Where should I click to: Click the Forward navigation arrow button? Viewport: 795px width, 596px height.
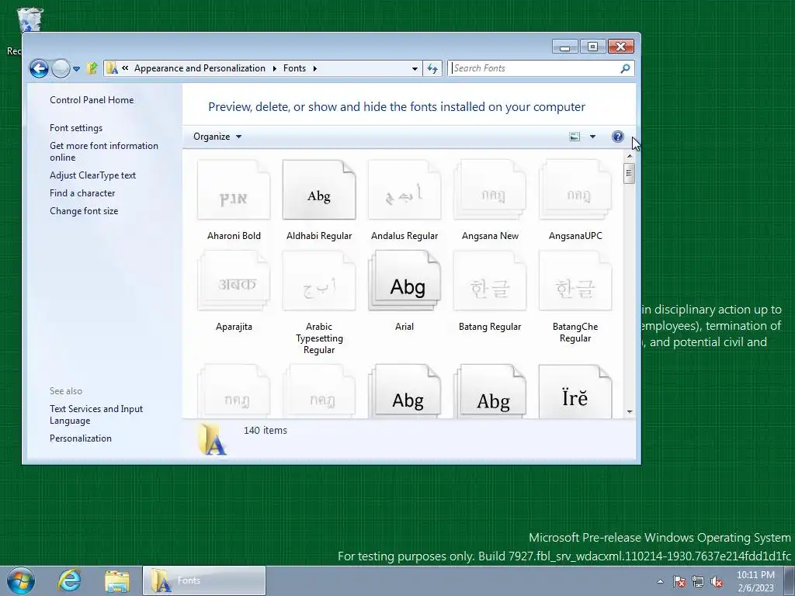tap(61, 68)
